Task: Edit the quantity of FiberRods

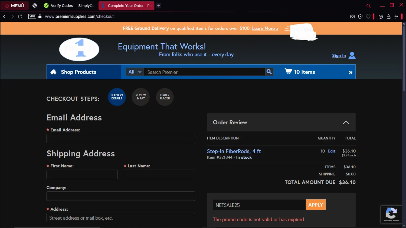Action: point(332,151)
